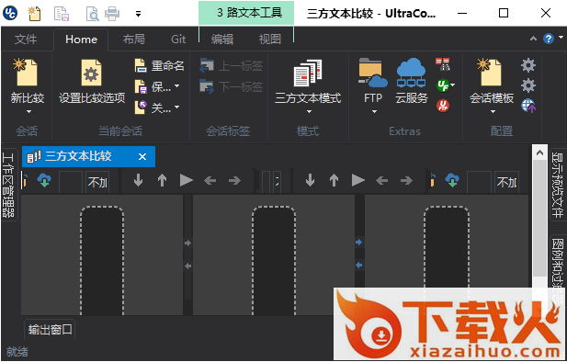567x362 pixels.
Task: Click right pane cloud download icon
Action: coord(452,180)
